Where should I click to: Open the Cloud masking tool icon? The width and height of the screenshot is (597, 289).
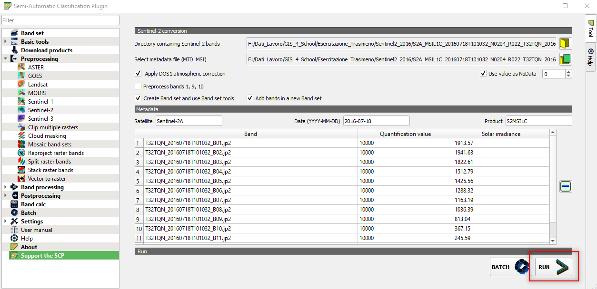tap(21, 136)
